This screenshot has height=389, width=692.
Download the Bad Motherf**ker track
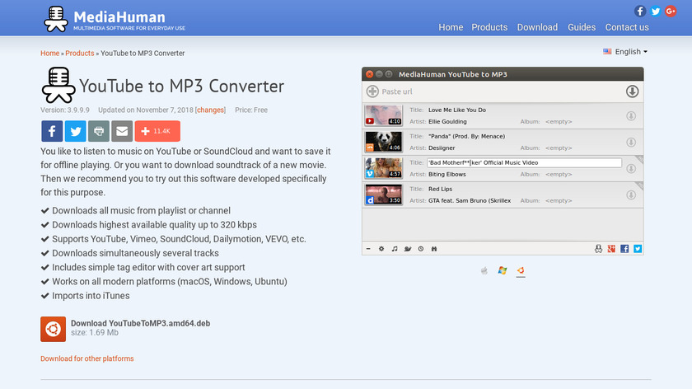pos(631,169)
